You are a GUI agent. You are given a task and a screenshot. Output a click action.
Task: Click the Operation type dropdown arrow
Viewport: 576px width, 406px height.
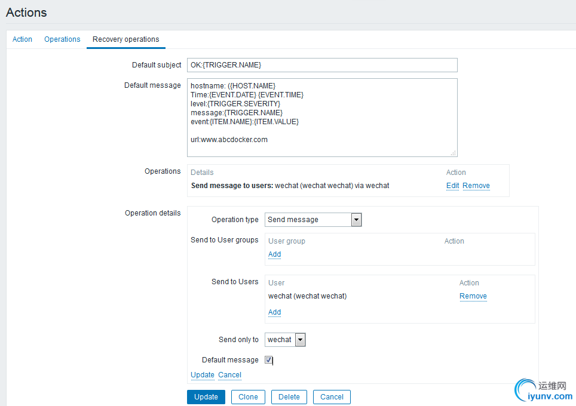[356, 220]
